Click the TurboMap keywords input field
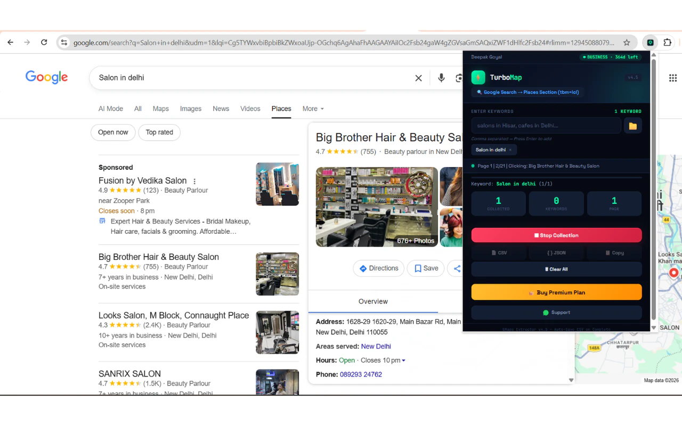Screen dimensions: 682x426 (x=546, y=126)
